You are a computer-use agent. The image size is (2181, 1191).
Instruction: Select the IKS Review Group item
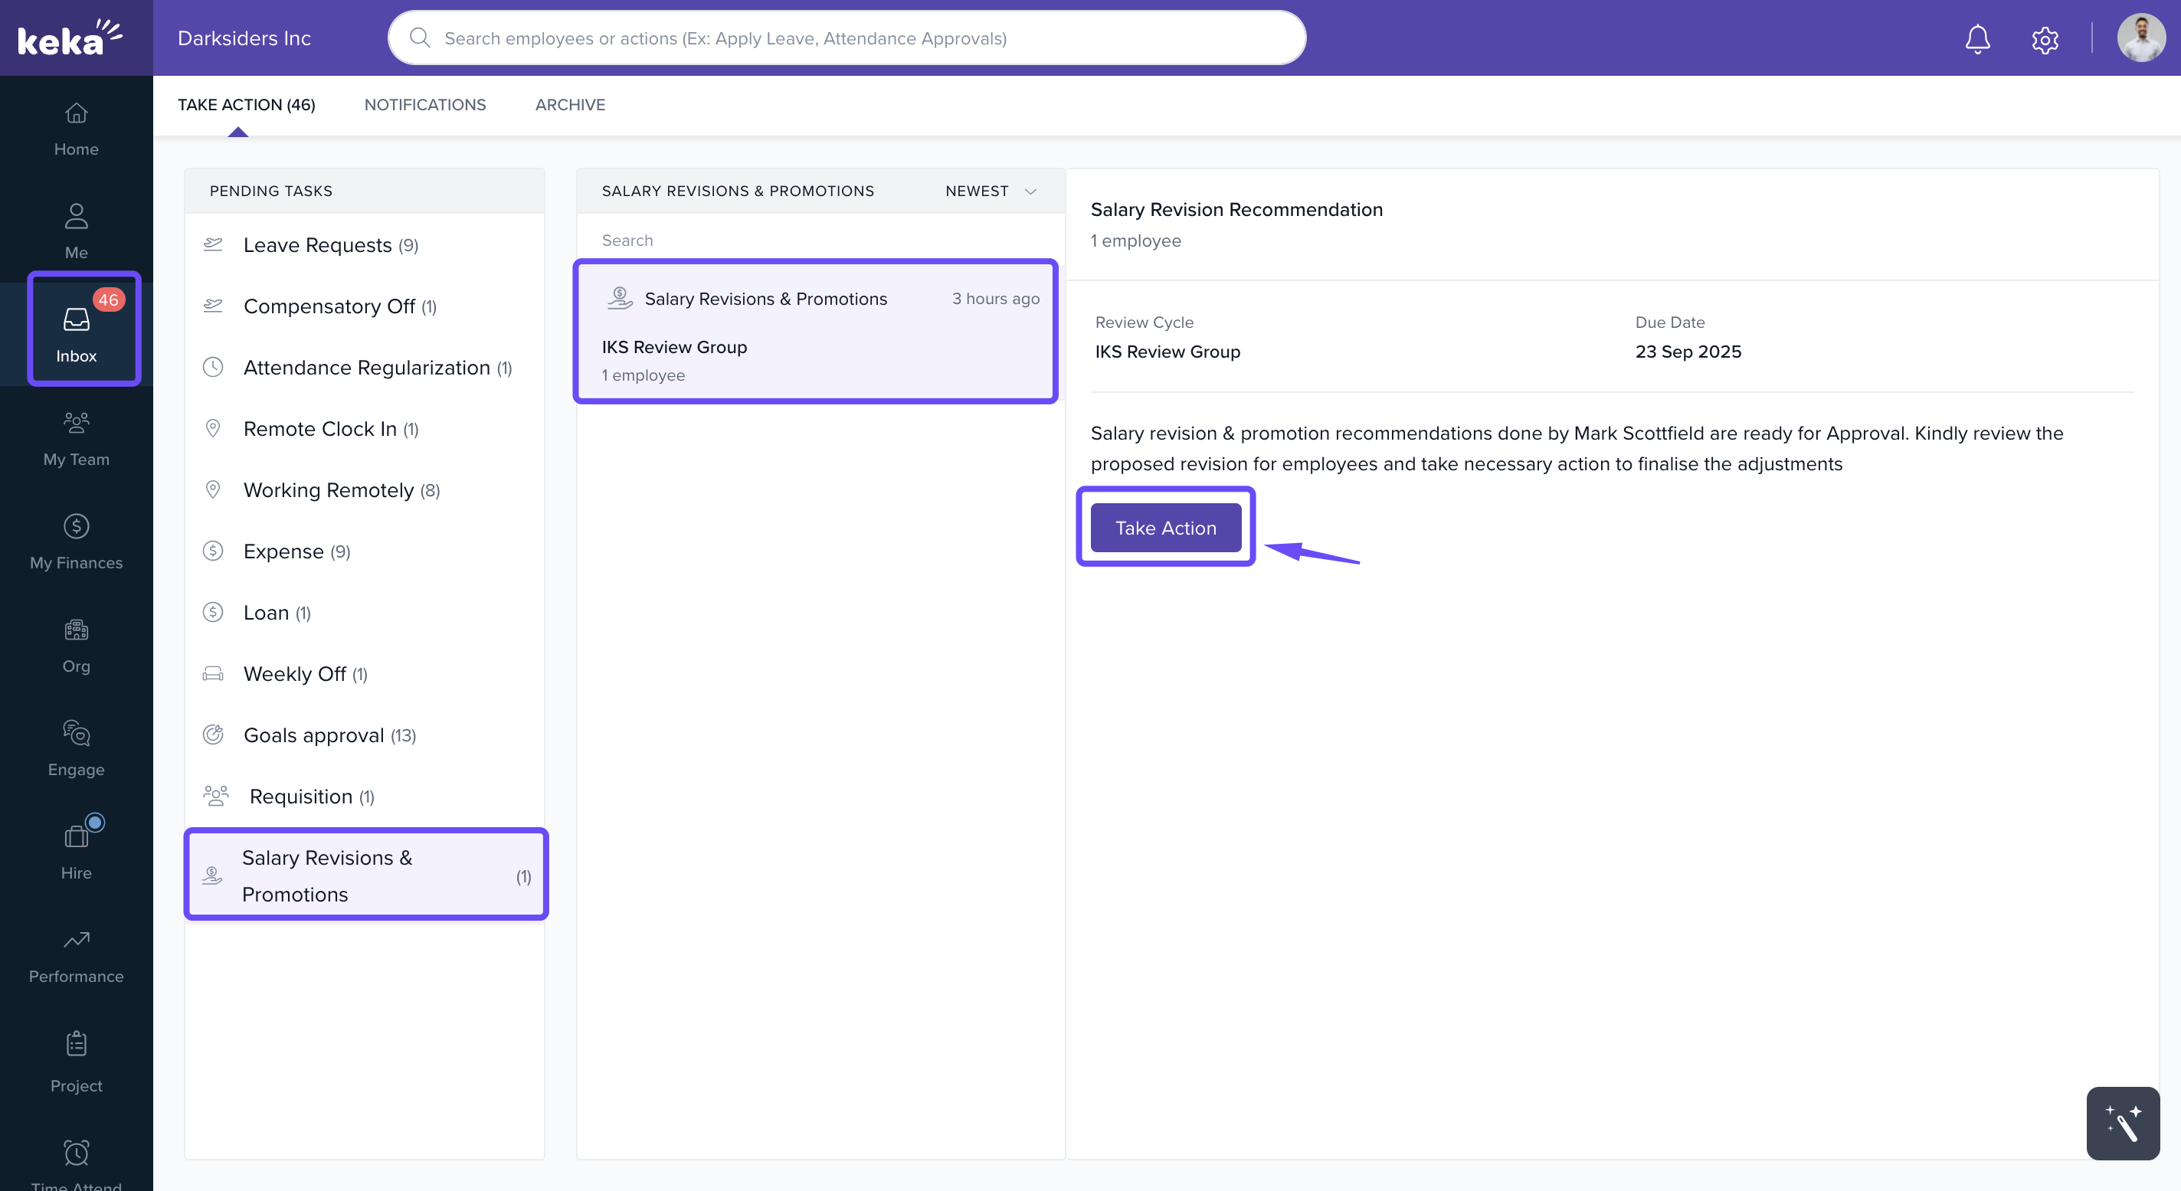click(x=814, y=332)
